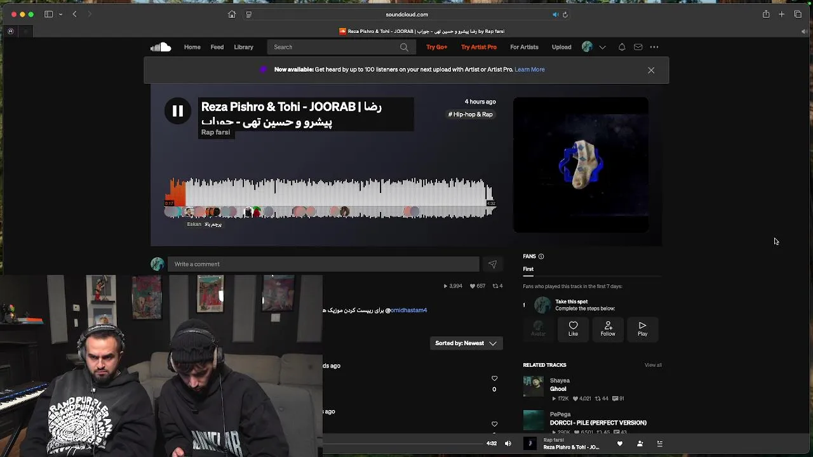Open the profile avatar in header
Image resolution: width=813 pixels, height=457 pixels.
pyautogui.click(x=587, y=47)
